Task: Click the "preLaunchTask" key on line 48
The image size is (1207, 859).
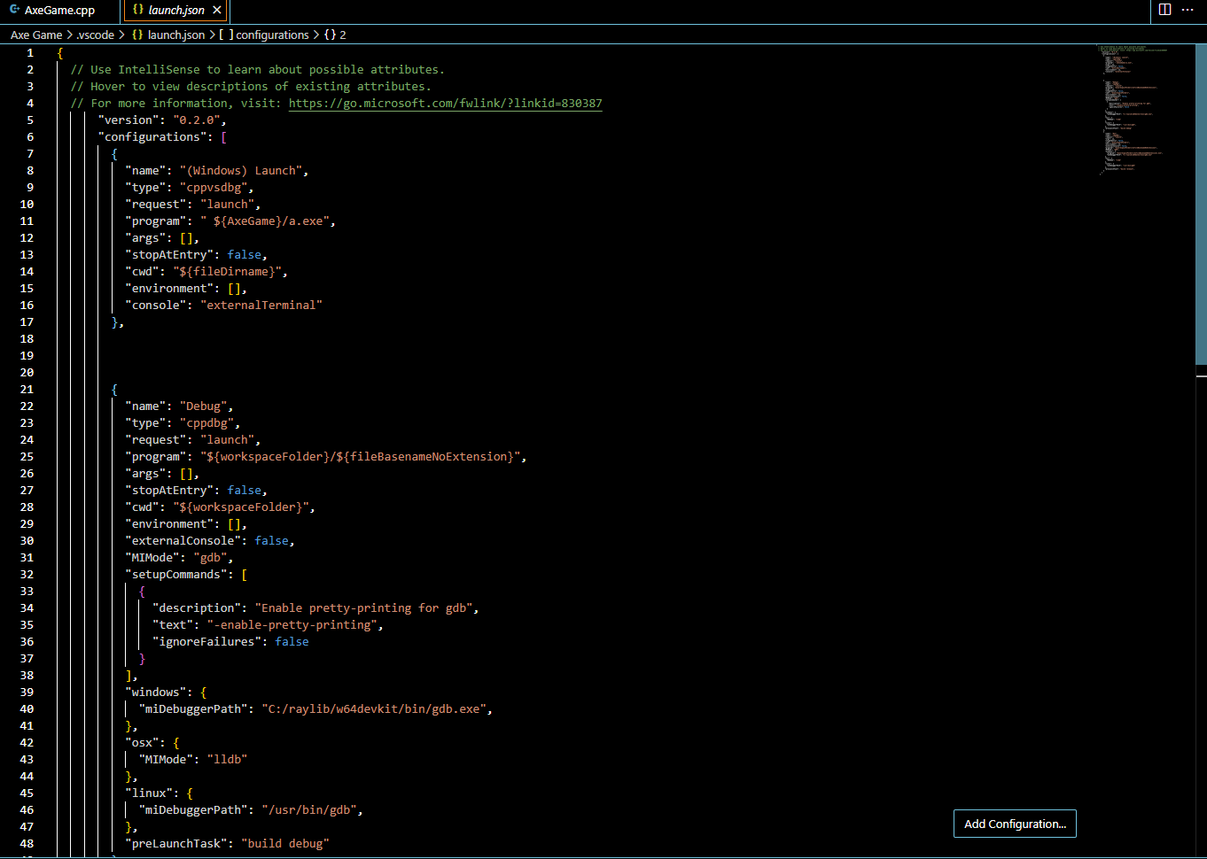Action: coord(175,844)
